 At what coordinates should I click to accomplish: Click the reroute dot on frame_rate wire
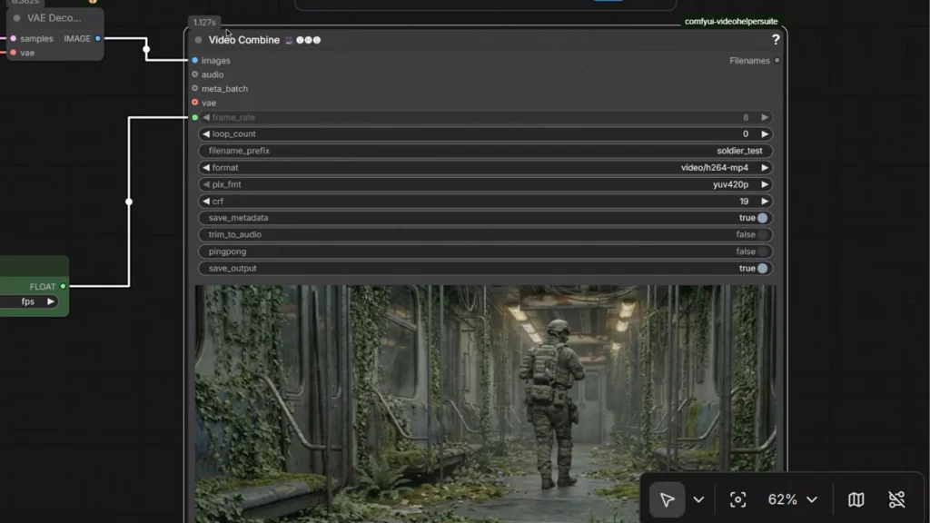(129, 202)
